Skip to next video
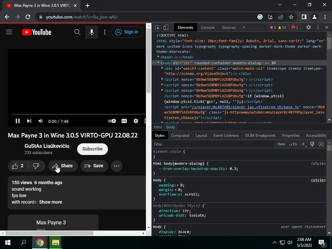The width and height of the screenshot is (332, 249). coord(29,121)
